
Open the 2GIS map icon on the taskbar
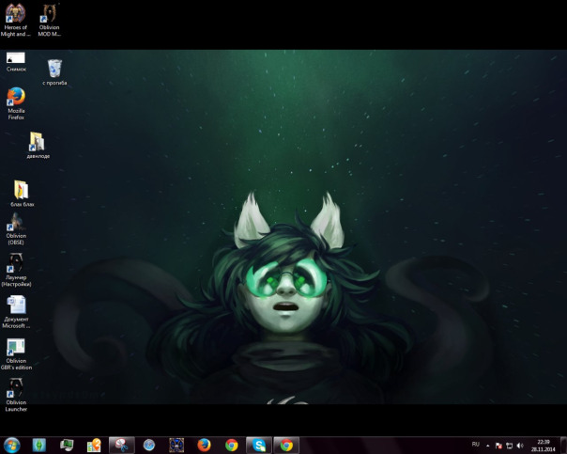coord(94,445)
